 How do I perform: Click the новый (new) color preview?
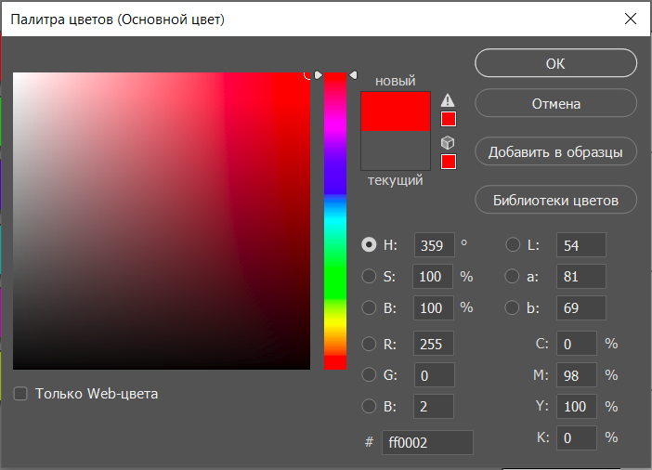pyautogui.click(x=396, y=111)
